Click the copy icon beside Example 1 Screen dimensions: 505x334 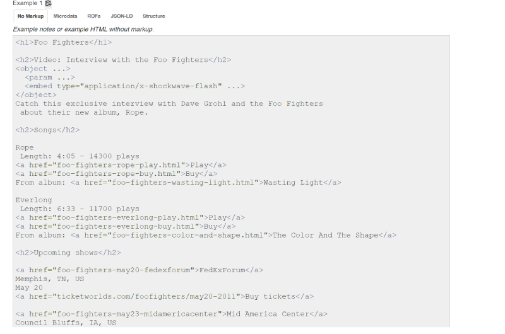49,3
